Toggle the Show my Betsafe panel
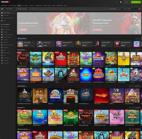This screenshot has width=142, height=139. pyautogui.click(x=131, y=9)
